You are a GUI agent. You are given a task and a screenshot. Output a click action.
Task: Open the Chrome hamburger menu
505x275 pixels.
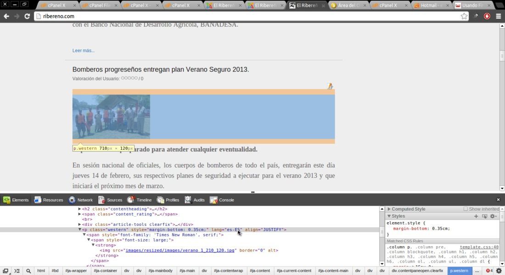tap(498, 16)
